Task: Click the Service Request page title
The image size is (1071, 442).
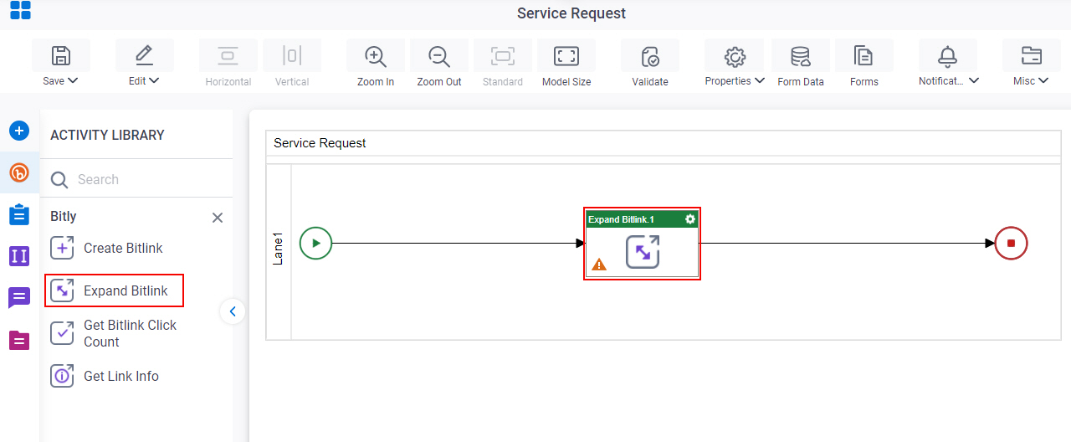Action: coord(571,13)
